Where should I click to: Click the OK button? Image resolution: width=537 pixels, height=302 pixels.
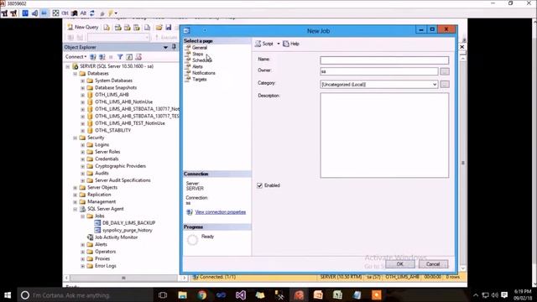400,264
